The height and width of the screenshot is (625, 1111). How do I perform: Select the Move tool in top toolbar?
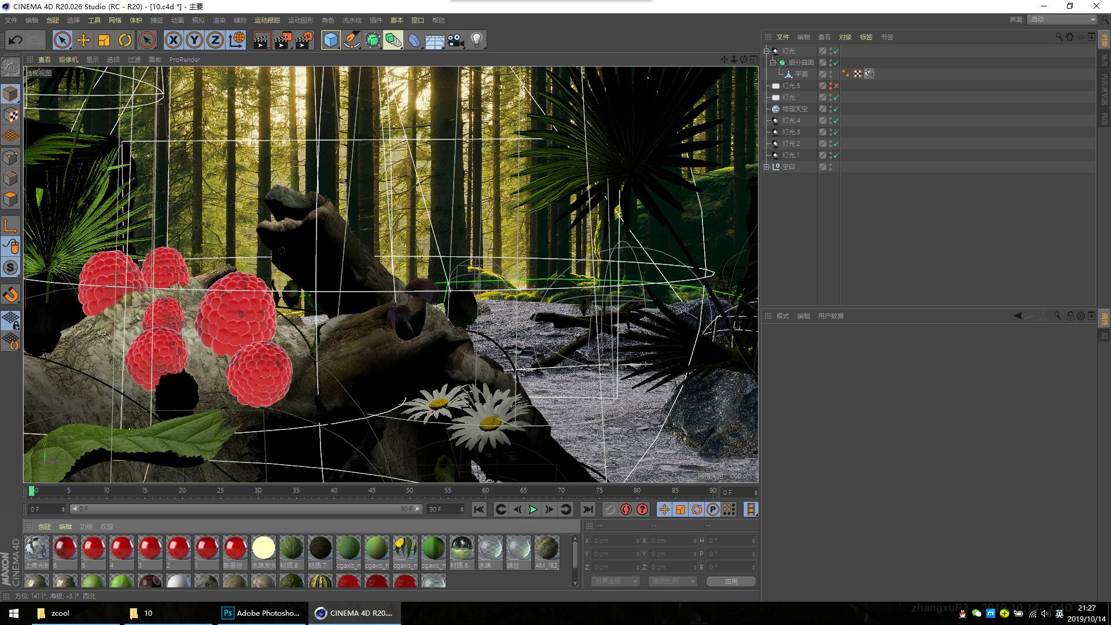pos(83,40)
